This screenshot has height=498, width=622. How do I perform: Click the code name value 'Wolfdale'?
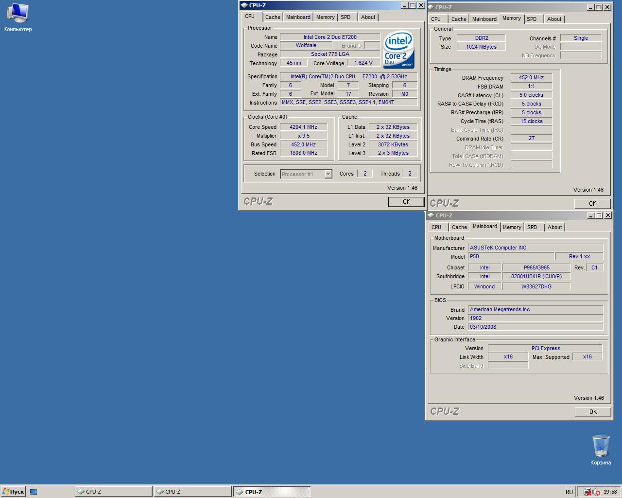click(306, 46)
